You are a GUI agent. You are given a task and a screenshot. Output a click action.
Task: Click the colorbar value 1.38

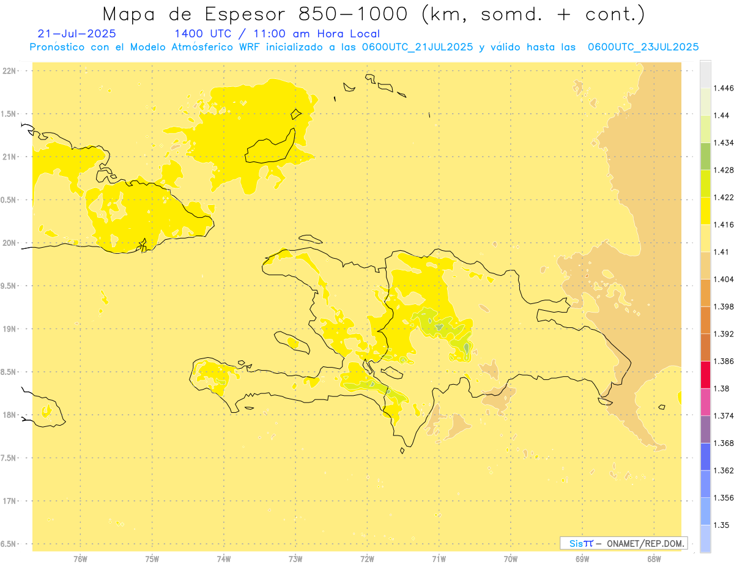[721, 388]
